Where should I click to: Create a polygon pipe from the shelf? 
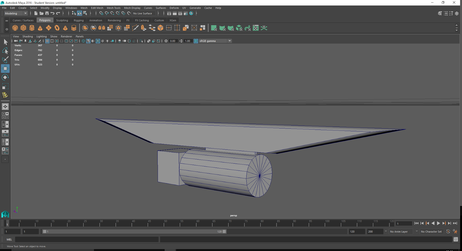74,28
